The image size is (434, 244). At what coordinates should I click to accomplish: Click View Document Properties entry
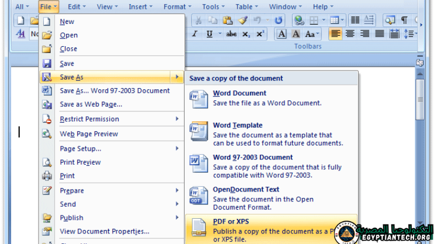click(x=112, y=231)
